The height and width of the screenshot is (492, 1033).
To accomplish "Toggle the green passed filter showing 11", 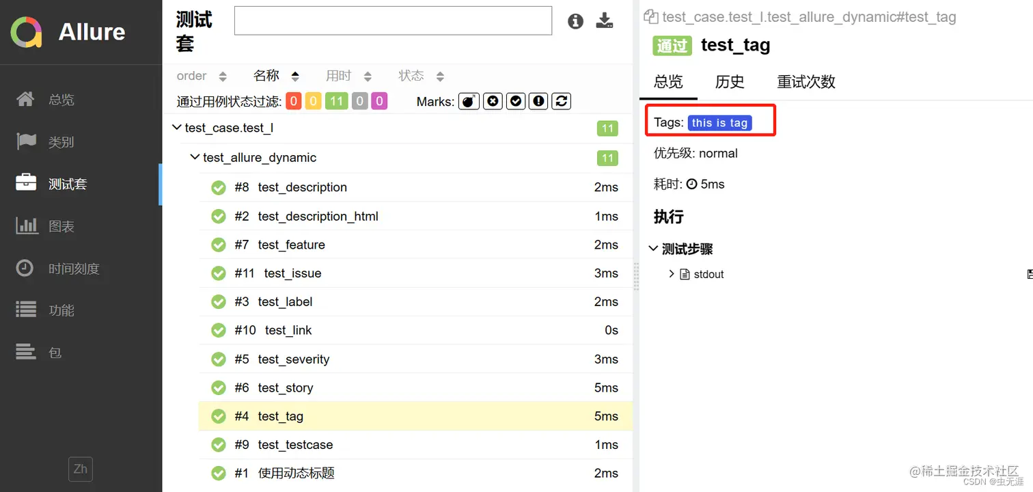I will coord(336,101).
